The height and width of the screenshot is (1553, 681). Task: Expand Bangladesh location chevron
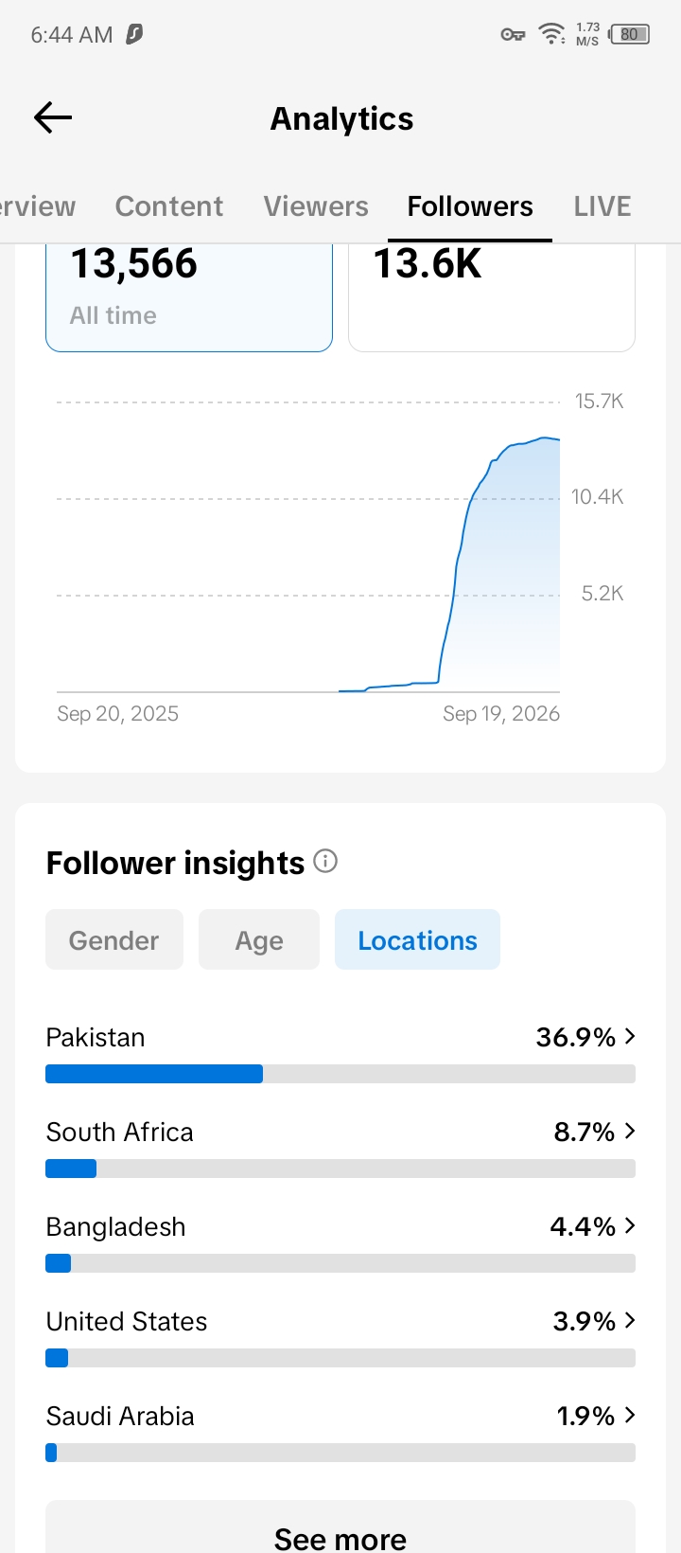point(630,1225)
